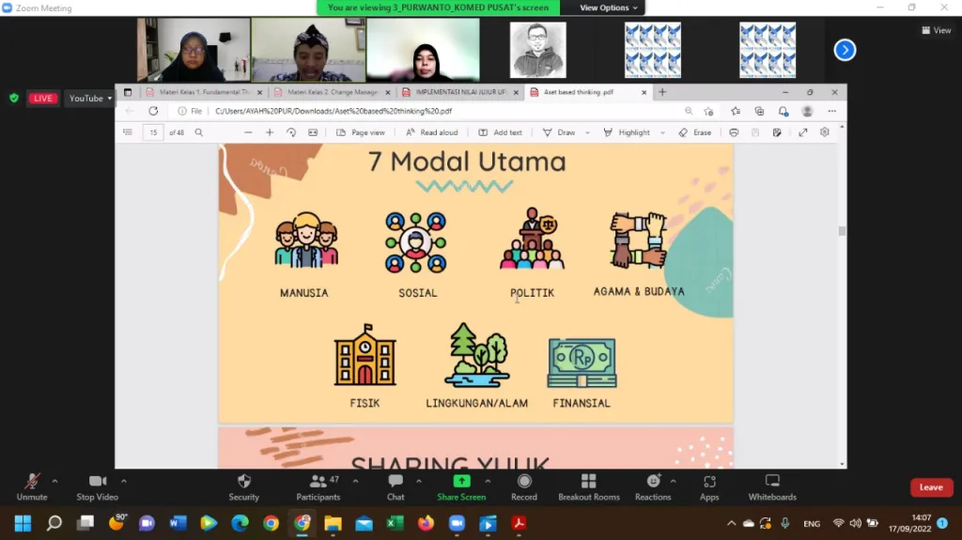Open Whiteboards
Viewport: 962px width, 540px height.
coord(771,486)
